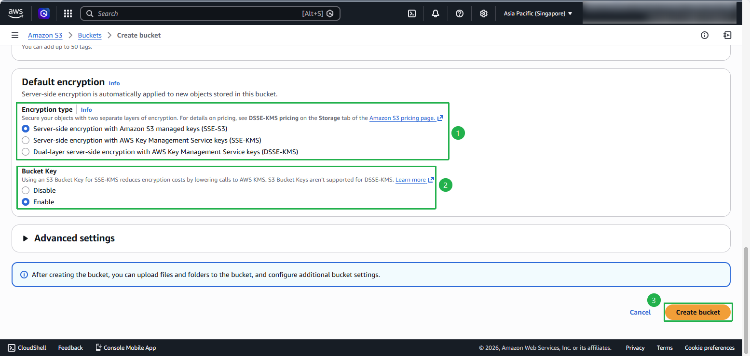Click the Bucket Key heading
750x356 pixels.
point(39,171)
